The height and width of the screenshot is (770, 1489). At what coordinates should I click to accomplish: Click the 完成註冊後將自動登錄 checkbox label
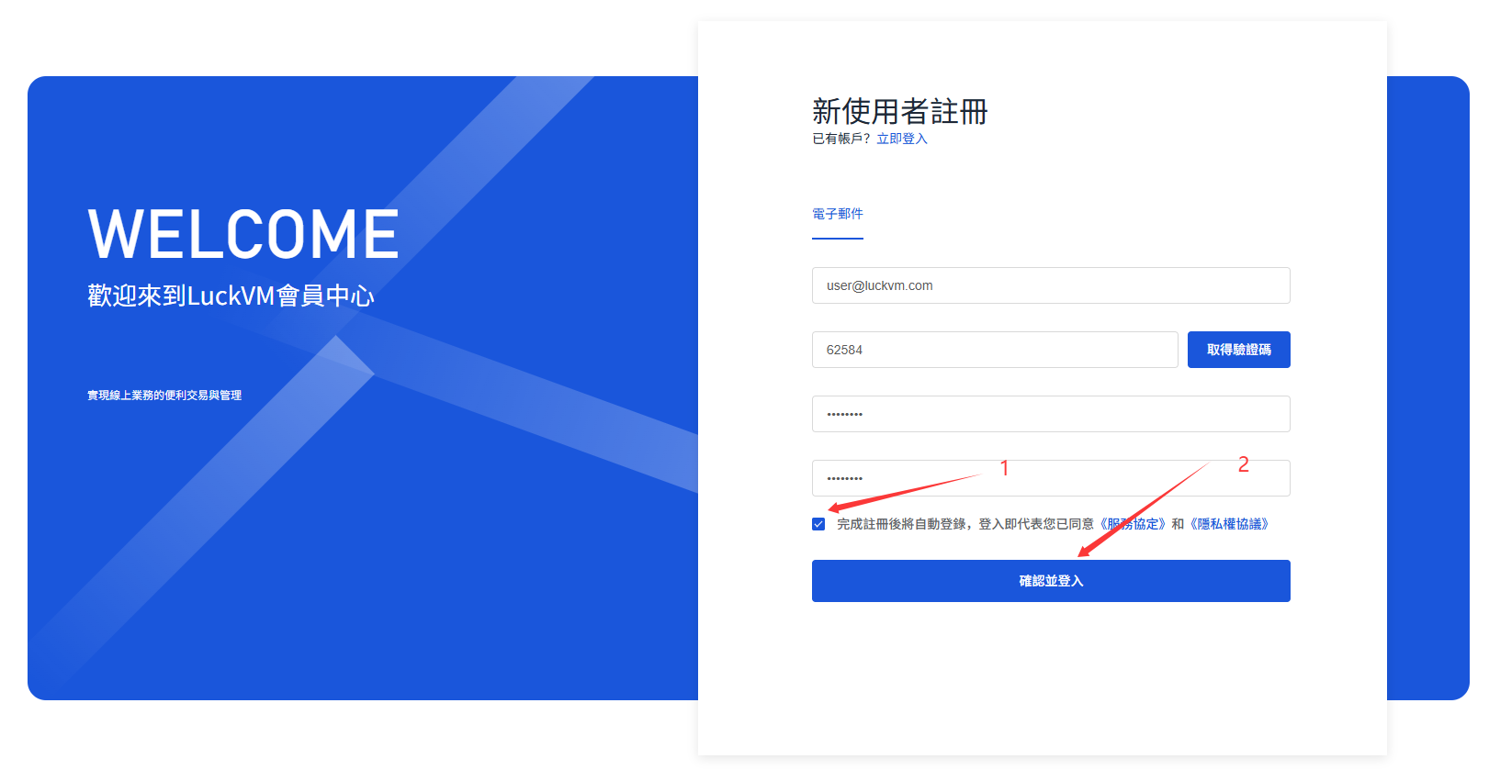click(x=901, y=524)
